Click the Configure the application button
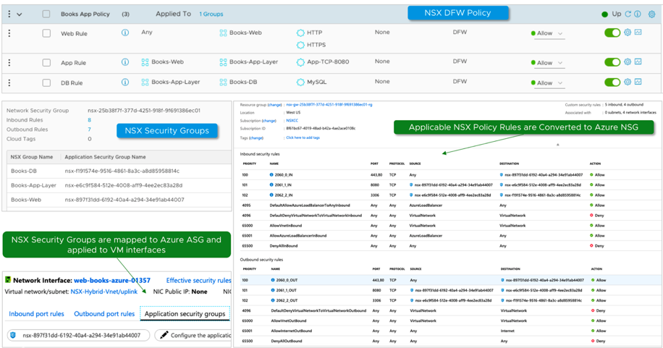This screenshot has width=663, height=348. click(193, 335)
